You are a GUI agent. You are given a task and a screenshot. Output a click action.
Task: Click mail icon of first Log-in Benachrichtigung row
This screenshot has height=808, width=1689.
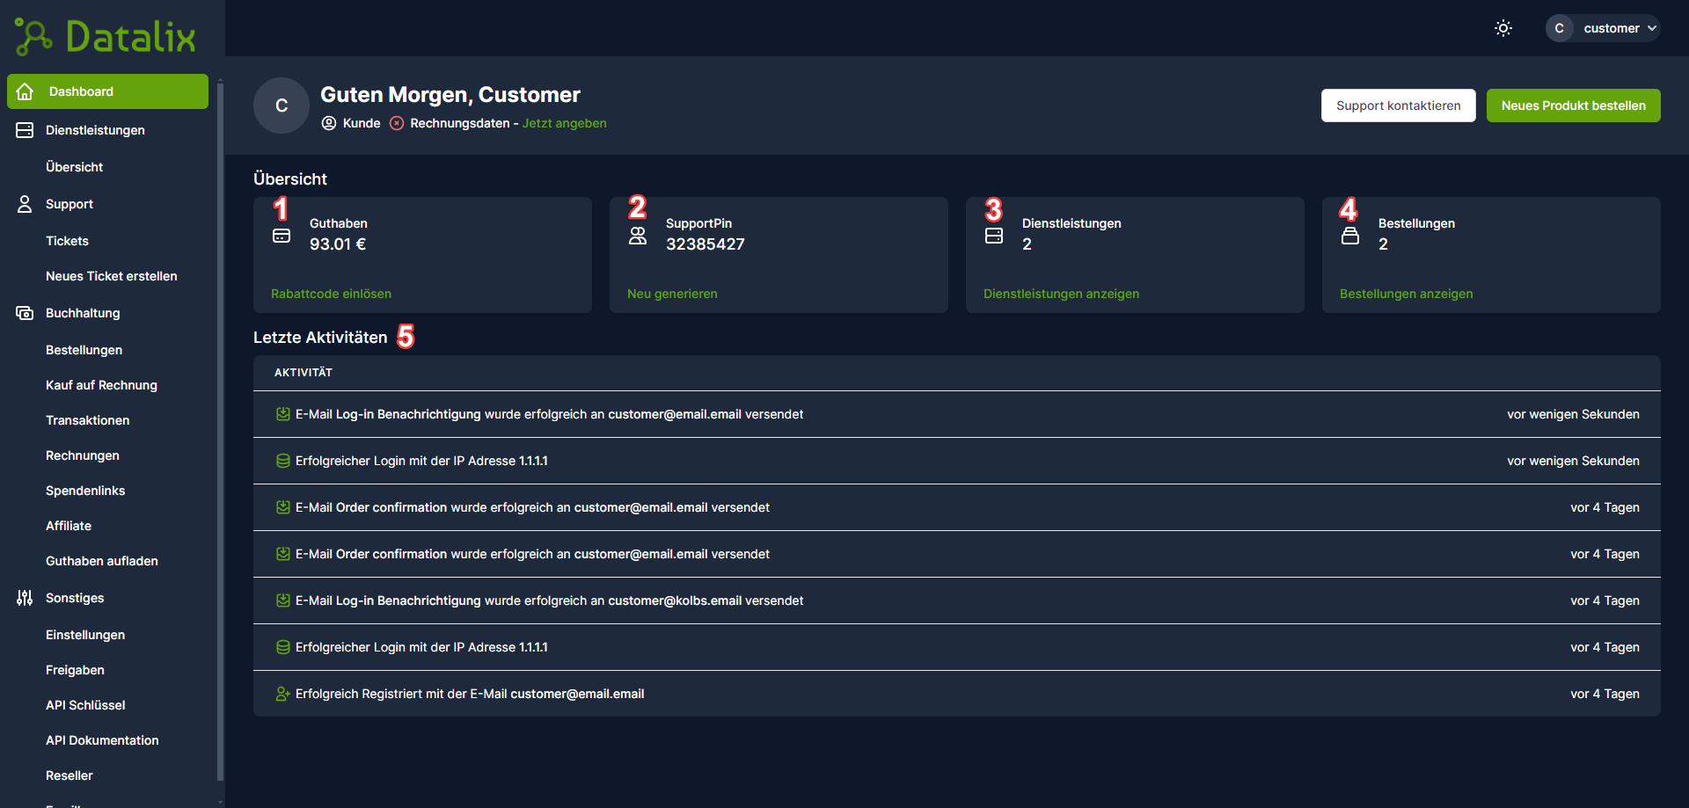(283, 414)
